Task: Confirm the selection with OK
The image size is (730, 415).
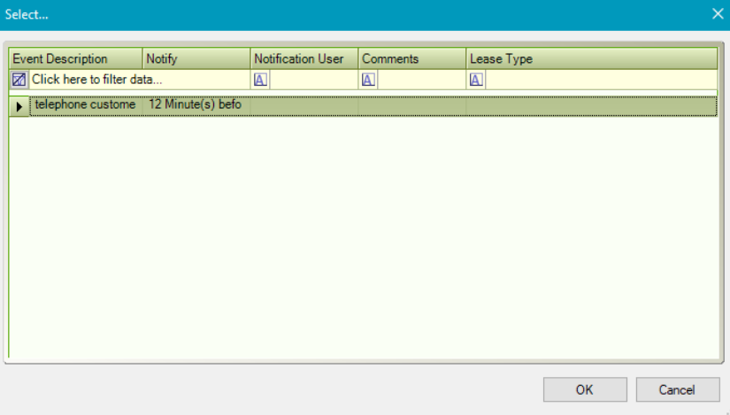Action: tap(585, 389)
